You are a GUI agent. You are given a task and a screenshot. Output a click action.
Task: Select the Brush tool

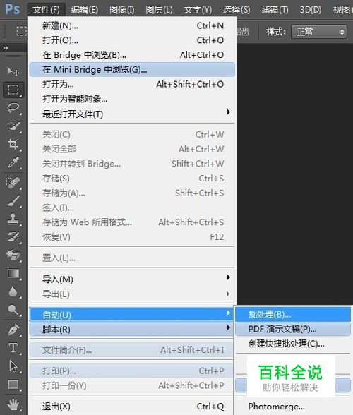point(13,201)
